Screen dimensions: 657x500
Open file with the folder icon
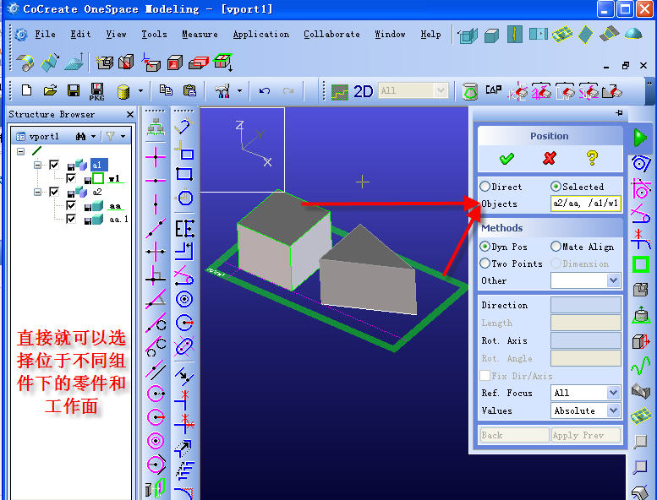50,90
